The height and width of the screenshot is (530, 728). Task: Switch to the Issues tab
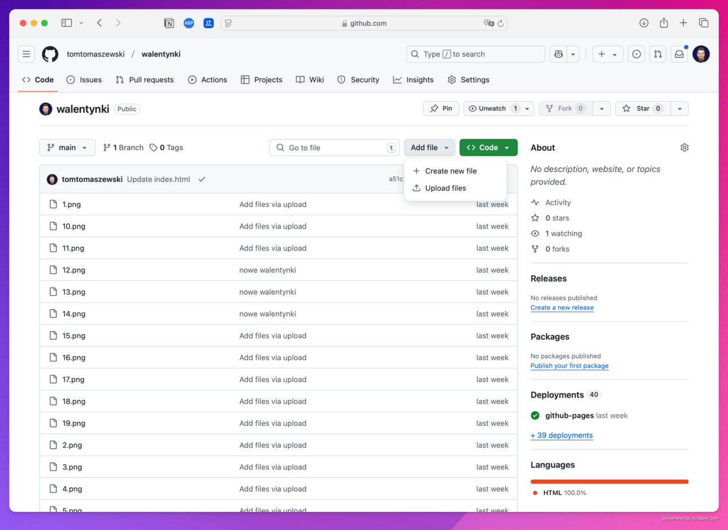(x=84, y=80)
